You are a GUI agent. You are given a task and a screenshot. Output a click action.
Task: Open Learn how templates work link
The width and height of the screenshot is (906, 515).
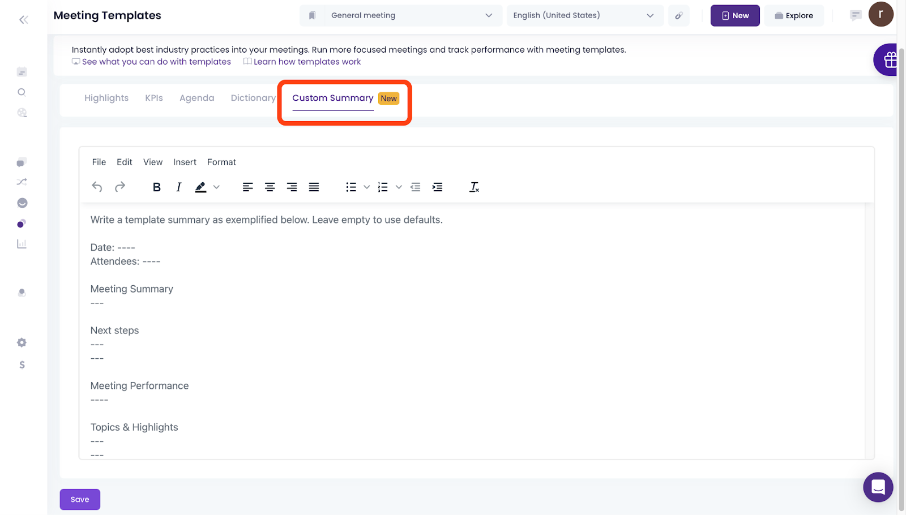(306, 62)
